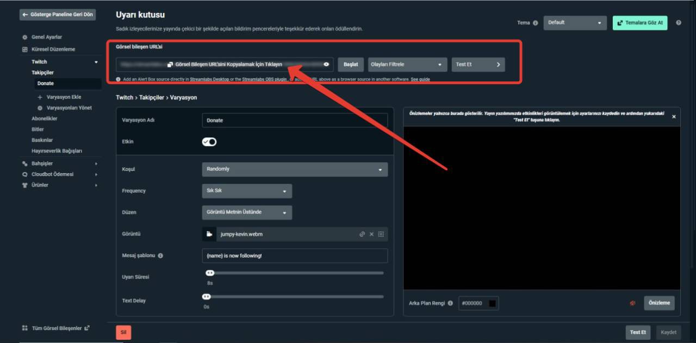Open the media gallery grid icon in Görüntü field
Viewport: 696px width, 343px height.
point(381,234)
